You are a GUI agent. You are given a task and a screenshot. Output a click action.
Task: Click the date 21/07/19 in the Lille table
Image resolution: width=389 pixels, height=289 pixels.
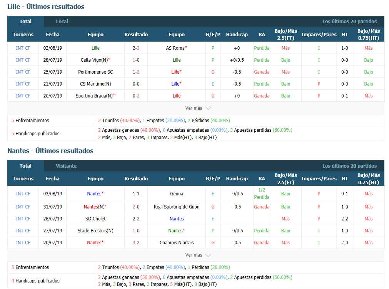click(53, 84)
